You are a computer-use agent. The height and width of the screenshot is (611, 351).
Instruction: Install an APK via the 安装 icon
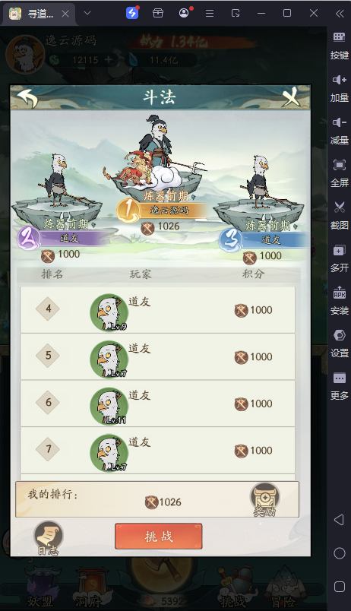pyautogui.click(x=340, y=301)
